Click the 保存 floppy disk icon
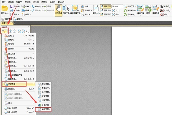Image resolution: width=172 pixels, height=115 pixels. click(x=12, y=6)
